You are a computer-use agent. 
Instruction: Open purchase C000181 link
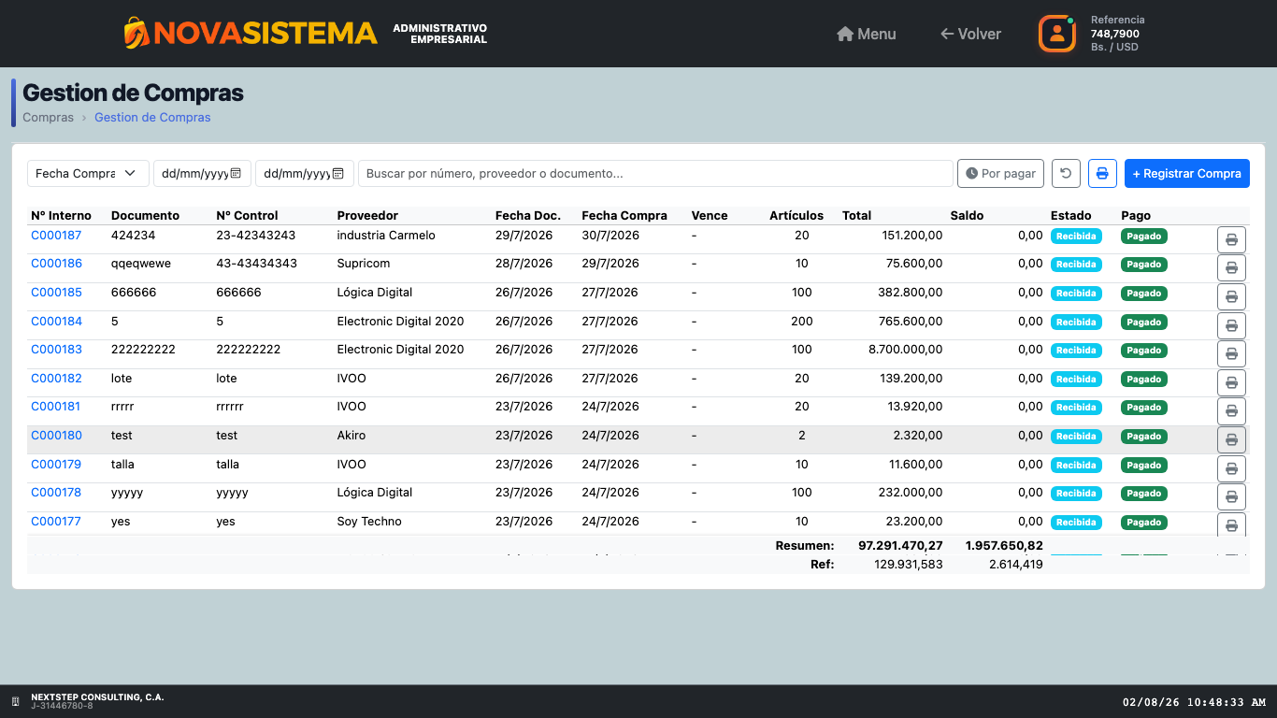tap(55, 407)
